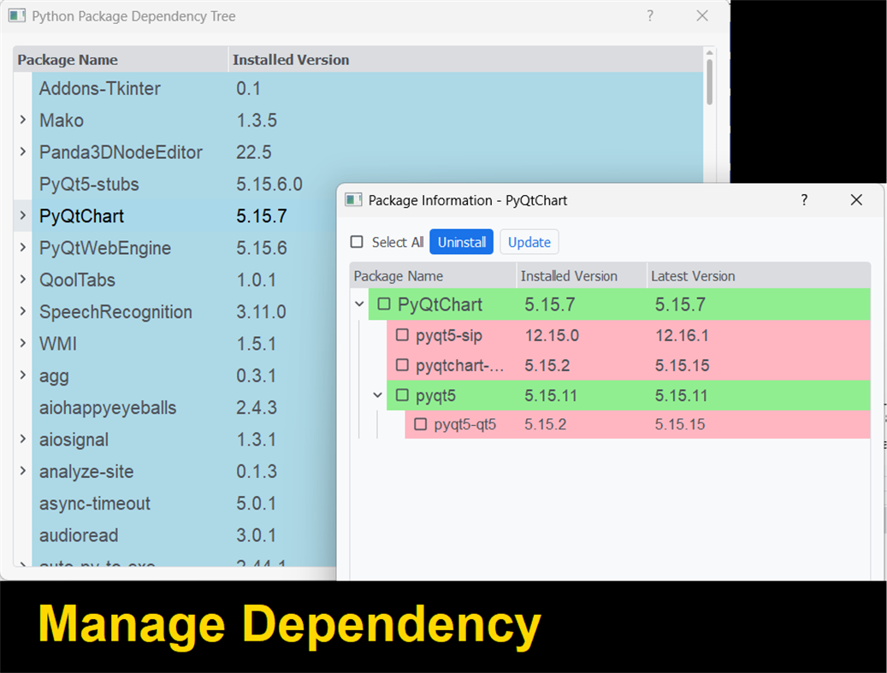
Task: Select the Panda3DNodeEditor package name
Action: click(121, 152)
